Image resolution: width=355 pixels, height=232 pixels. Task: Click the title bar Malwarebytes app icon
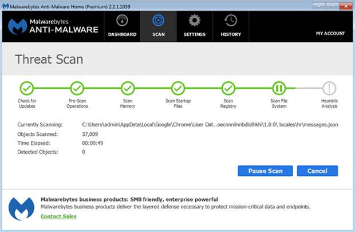(5, 6)
